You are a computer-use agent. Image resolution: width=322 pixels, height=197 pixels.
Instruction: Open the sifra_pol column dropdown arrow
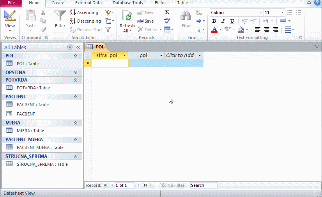pyautogui.click(x=124, y=56)
